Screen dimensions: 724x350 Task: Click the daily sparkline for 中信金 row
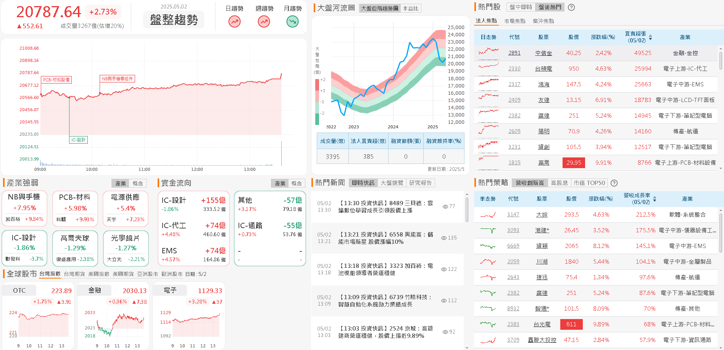click(489, 53)
